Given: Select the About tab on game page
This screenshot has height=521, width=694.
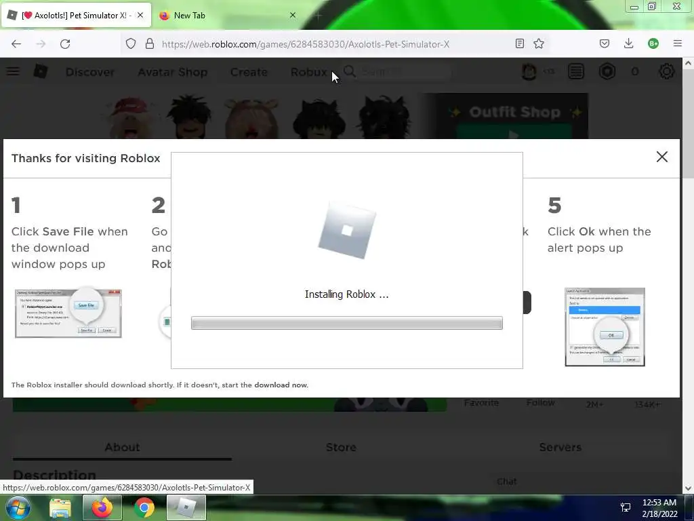Looking at the screenshot, I should coord(122,448).
